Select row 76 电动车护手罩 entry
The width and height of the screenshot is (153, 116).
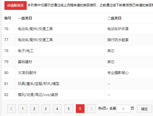click(118, 29)
